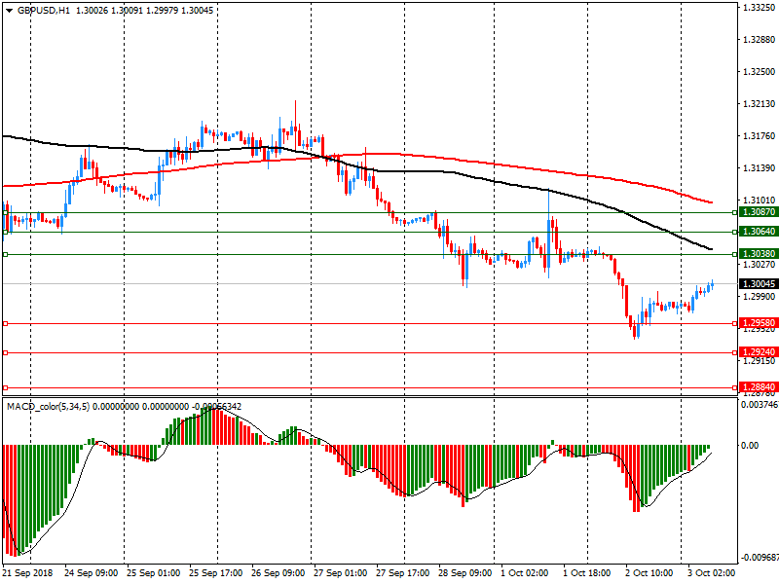Select the red 1.29240 price level tag
The image size is (779, 584).
[758, 352]
